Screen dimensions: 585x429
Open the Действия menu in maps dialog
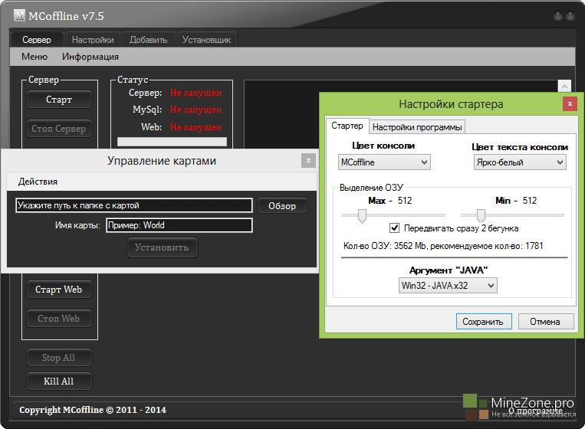coord(38,182)
